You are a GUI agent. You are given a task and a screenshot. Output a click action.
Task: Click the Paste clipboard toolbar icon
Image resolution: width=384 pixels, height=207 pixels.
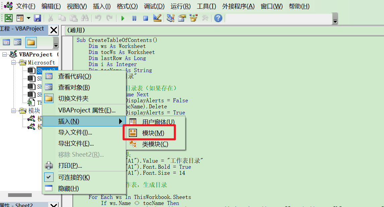pos(73,18)
